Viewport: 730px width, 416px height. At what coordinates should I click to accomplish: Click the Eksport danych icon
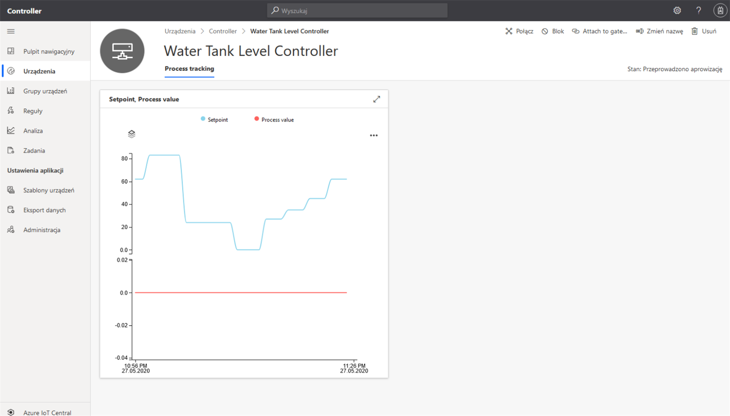[11, 210]
